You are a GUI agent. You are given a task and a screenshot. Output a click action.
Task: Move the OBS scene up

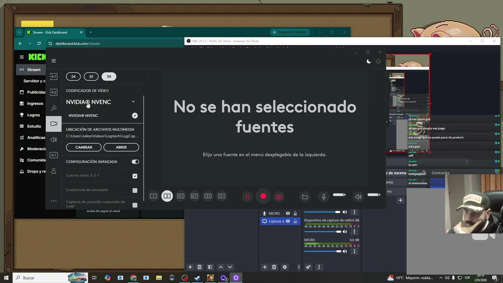click(x=220, y=267)
